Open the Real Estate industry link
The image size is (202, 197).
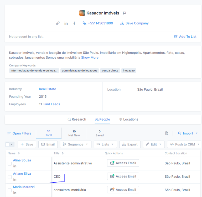48,89
